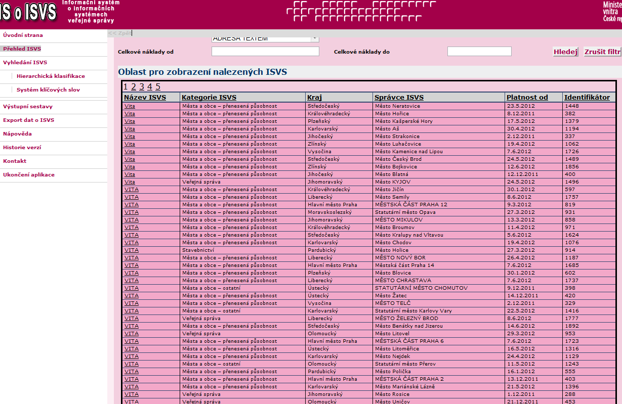
Task: Go to results page 3
Action: click(x=142, y=86)
